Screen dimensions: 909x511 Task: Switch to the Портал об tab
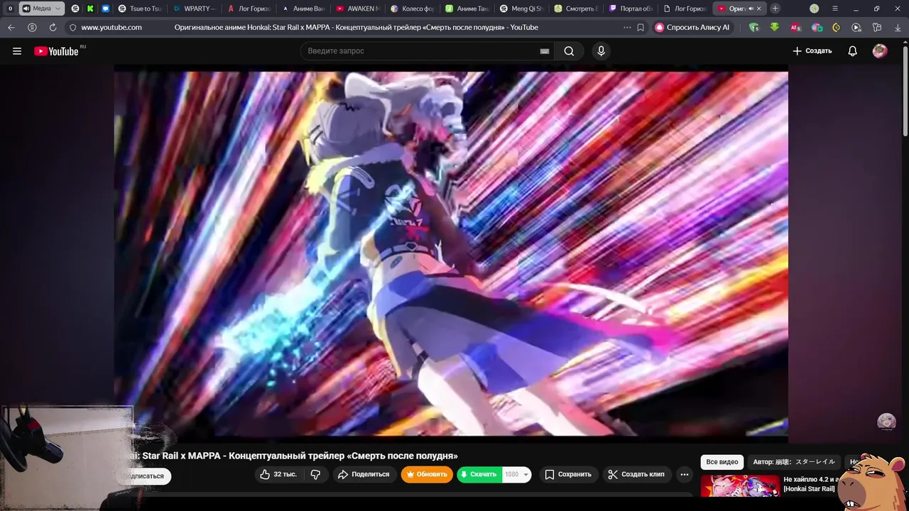(x=631, y=9)
